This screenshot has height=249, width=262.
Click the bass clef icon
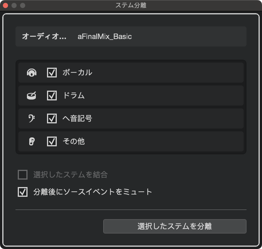tap(32, 118)
